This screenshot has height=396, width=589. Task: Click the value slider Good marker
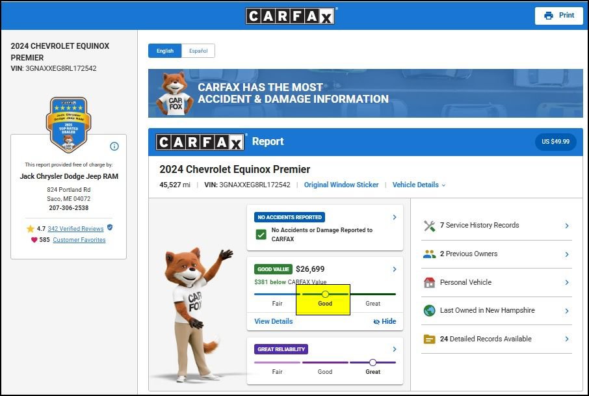click(x=325, y=294)
